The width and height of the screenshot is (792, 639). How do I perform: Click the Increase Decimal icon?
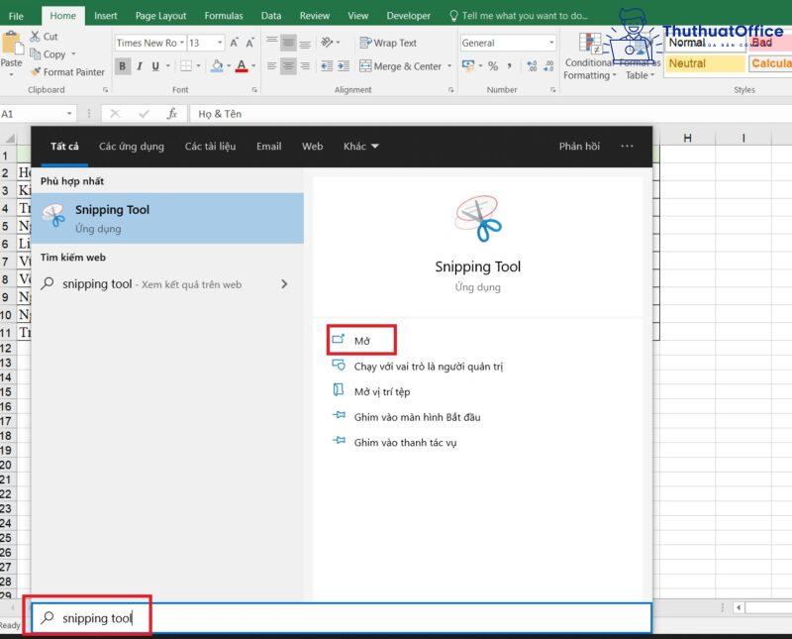[x=531, y=66]
